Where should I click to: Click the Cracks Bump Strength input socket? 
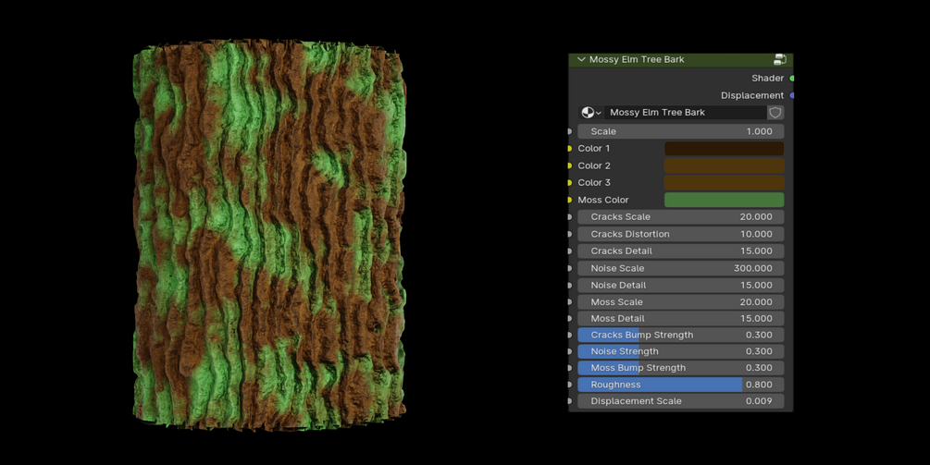coord(570,335)
